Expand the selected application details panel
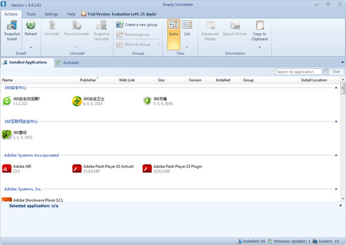Viewport: 346px width, 245px height. [x=341, y=205]
